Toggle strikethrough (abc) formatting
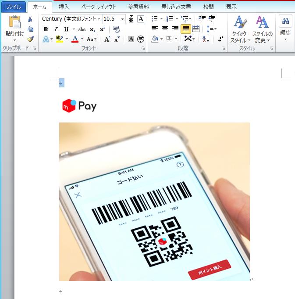This screenshot has width=295, height=299. tap(82, 29)
